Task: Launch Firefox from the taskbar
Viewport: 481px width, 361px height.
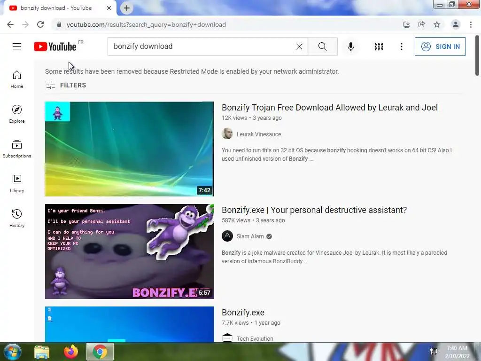Action: [x=71, y=352]
